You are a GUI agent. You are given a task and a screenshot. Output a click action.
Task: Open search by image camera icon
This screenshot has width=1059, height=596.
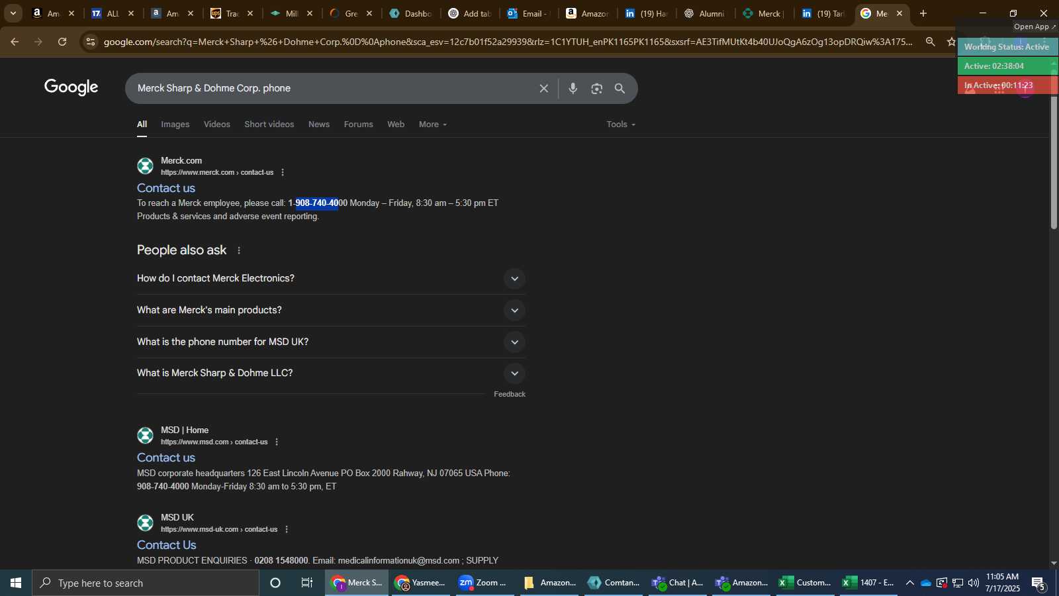(597, 89)
